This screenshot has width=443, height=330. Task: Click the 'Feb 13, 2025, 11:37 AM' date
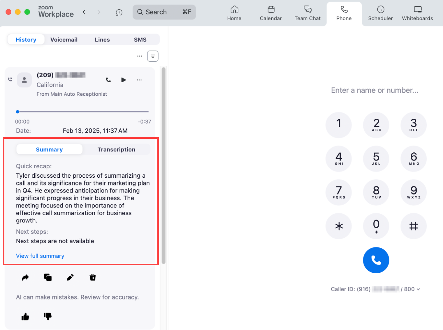click(95, 131)
